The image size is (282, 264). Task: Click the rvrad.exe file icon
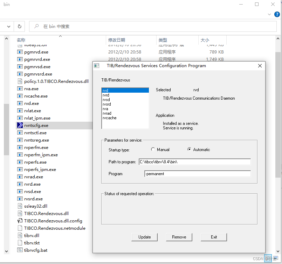click(x=20, y=177)
